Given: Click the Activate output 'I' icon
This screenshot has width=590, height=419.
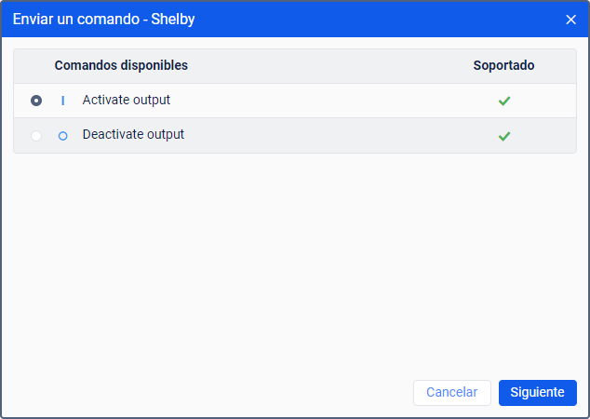Looking at the screenshot, I should point(63,101).
